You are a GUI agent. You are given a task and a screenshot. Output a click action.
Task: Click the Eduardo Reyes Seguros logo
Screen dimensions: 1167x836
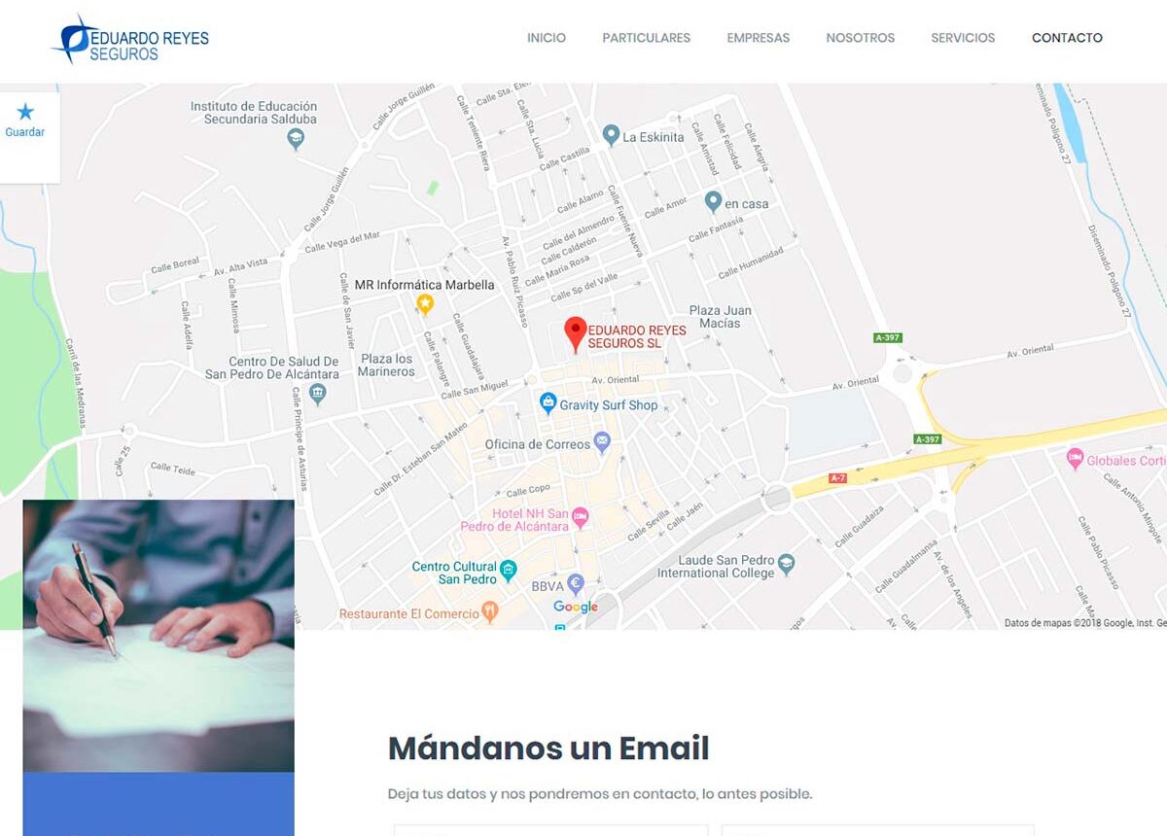click(x=130, y=40)
